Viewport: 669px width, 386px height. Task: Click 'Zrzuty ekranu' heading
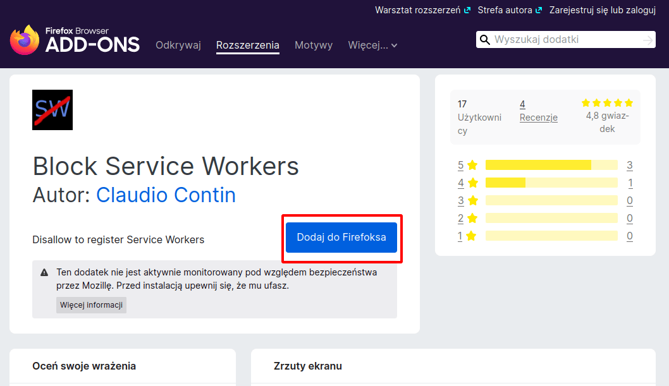point(307,366)
